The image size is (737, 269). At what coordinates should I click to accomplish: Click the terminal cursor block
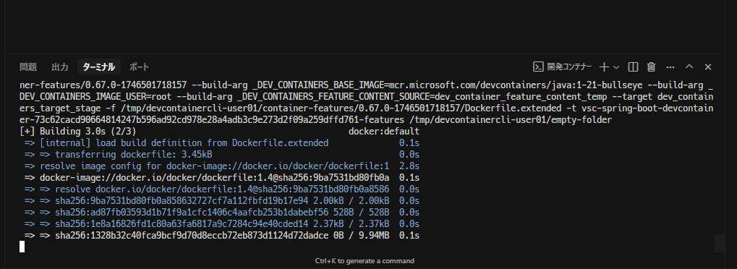pyautogui.click(x=22, y=247)
